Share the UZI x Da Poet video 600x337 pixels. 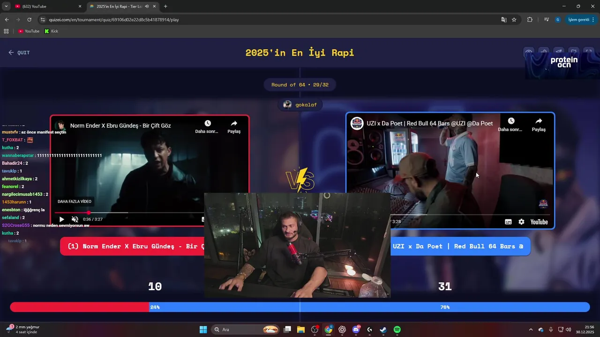pos(539,125)
